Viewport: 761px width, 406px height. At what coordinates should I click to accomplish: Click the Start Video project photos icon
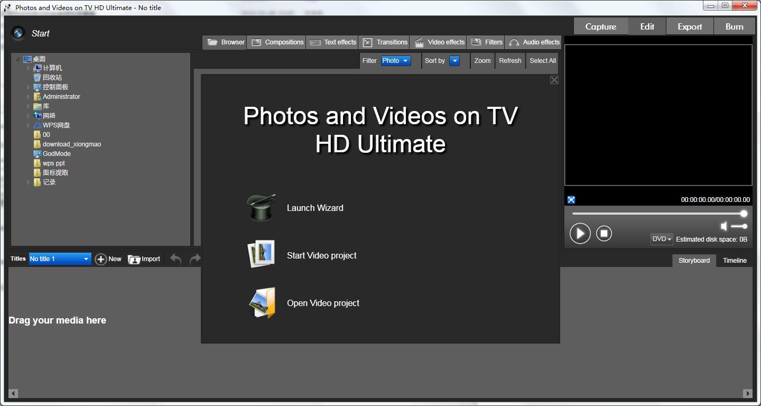click(x=262, y=254)
